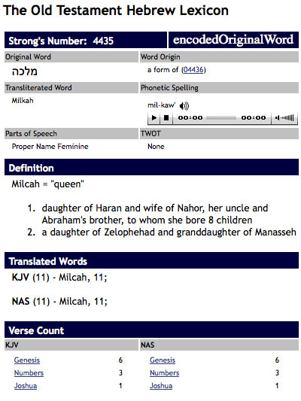Open Joshua under KJV verse count
Viewport: 301px width, 401px height.
pos(26,386)
